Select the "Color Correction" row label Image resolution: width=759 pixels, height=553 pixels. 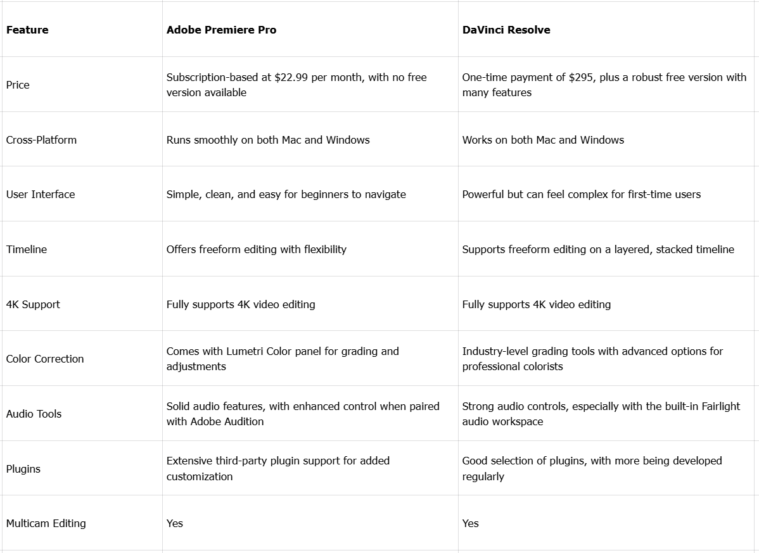(45, 359)
